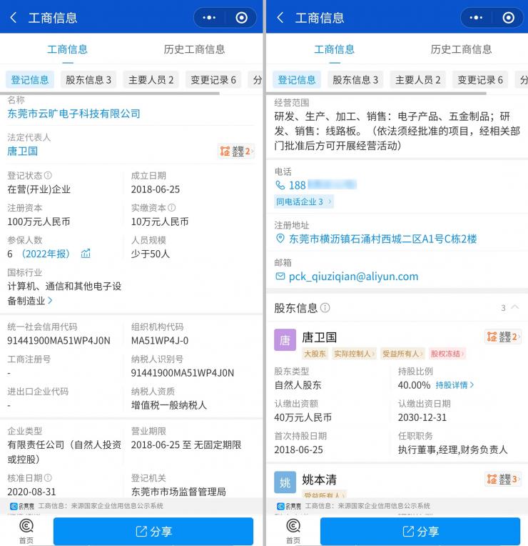Select the 股东信息 3 tab in left panel

click(x=88, y=79)
